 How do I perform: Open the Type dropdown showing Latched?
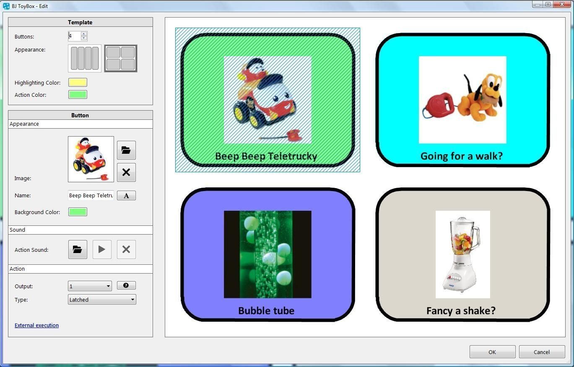pyautogui.click(x=102, y=300)
